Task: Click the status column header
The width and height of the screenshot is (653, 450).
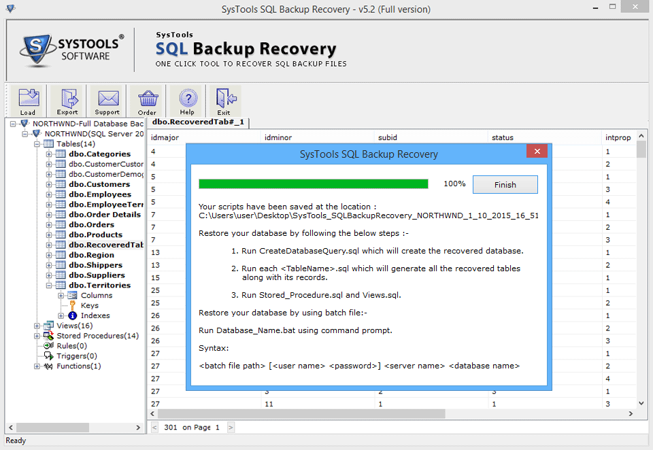Action: coord(545,137)
